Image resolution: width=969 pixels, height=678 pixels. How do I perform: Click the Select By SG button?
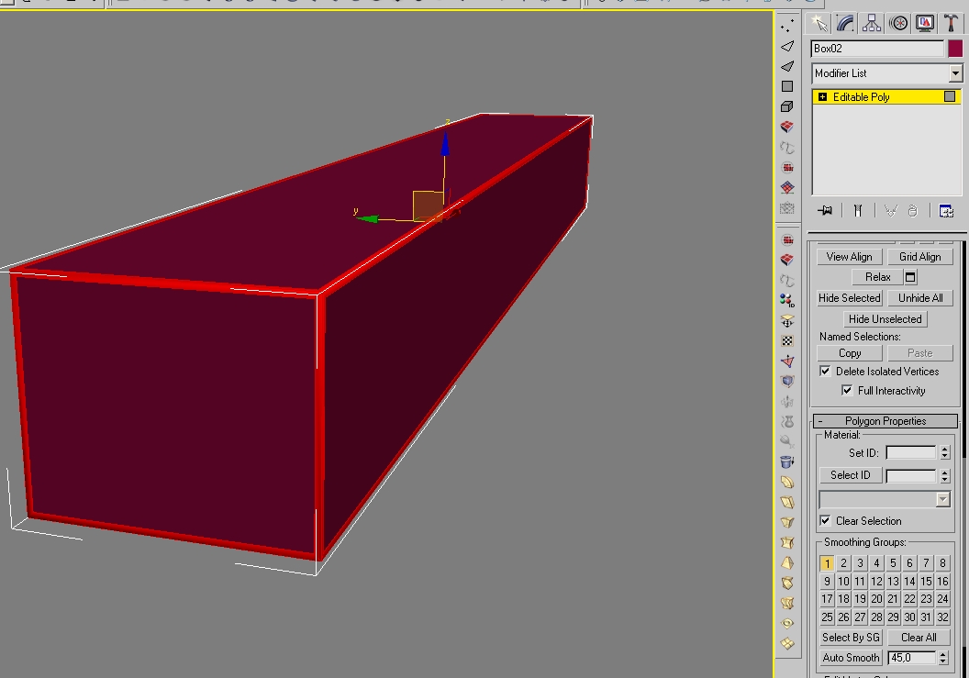pos(851,638)
